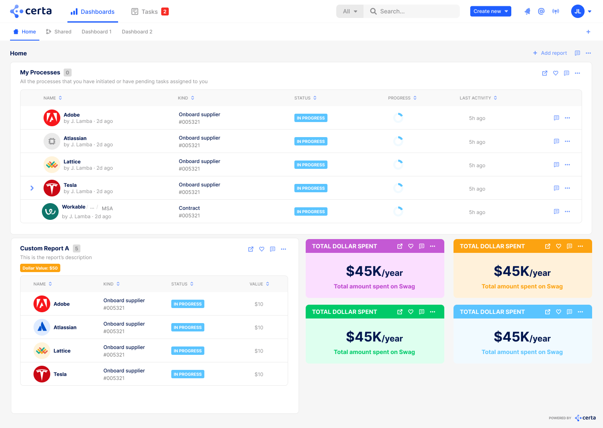Click Add report link
The image size is (603, 428).
(550, 53)
